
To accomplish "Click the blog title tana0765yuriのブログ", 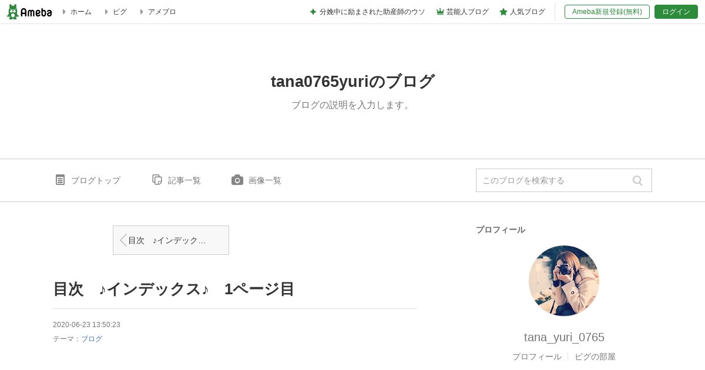I will tap(352, 81).
